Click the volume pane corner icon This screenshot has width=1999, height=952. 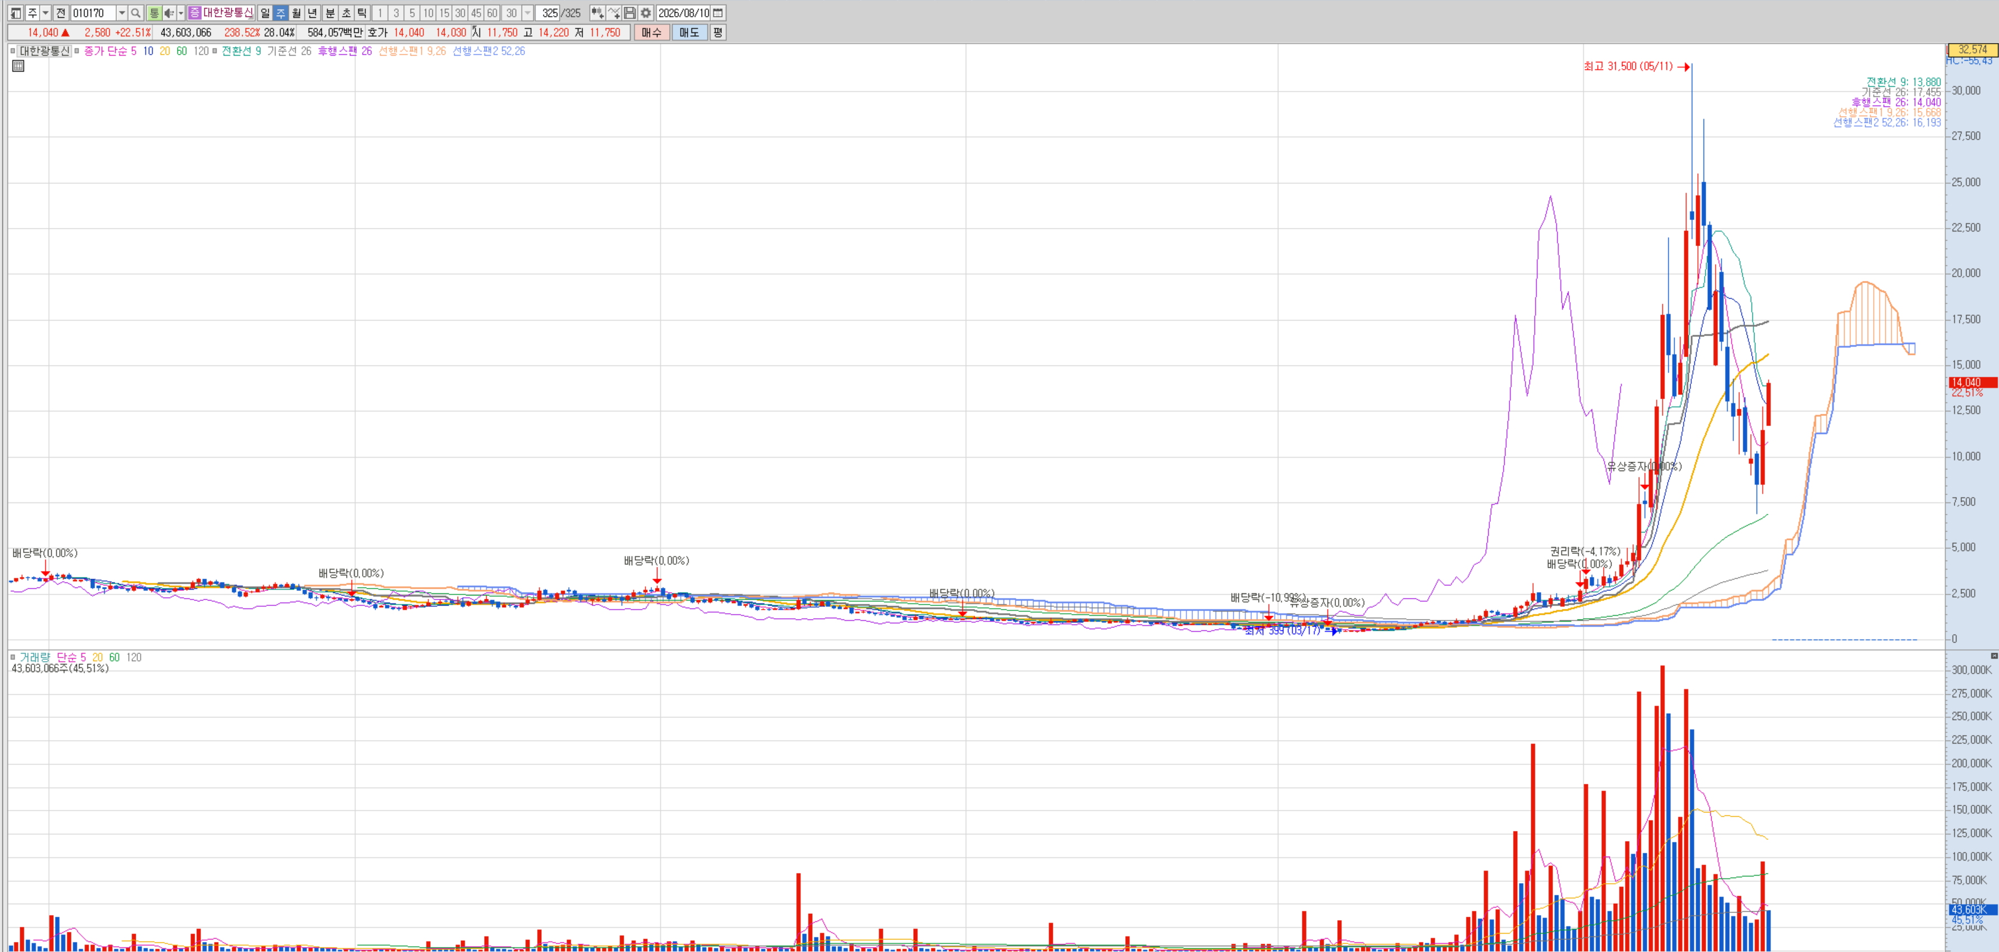click(x=1995, y=657)
